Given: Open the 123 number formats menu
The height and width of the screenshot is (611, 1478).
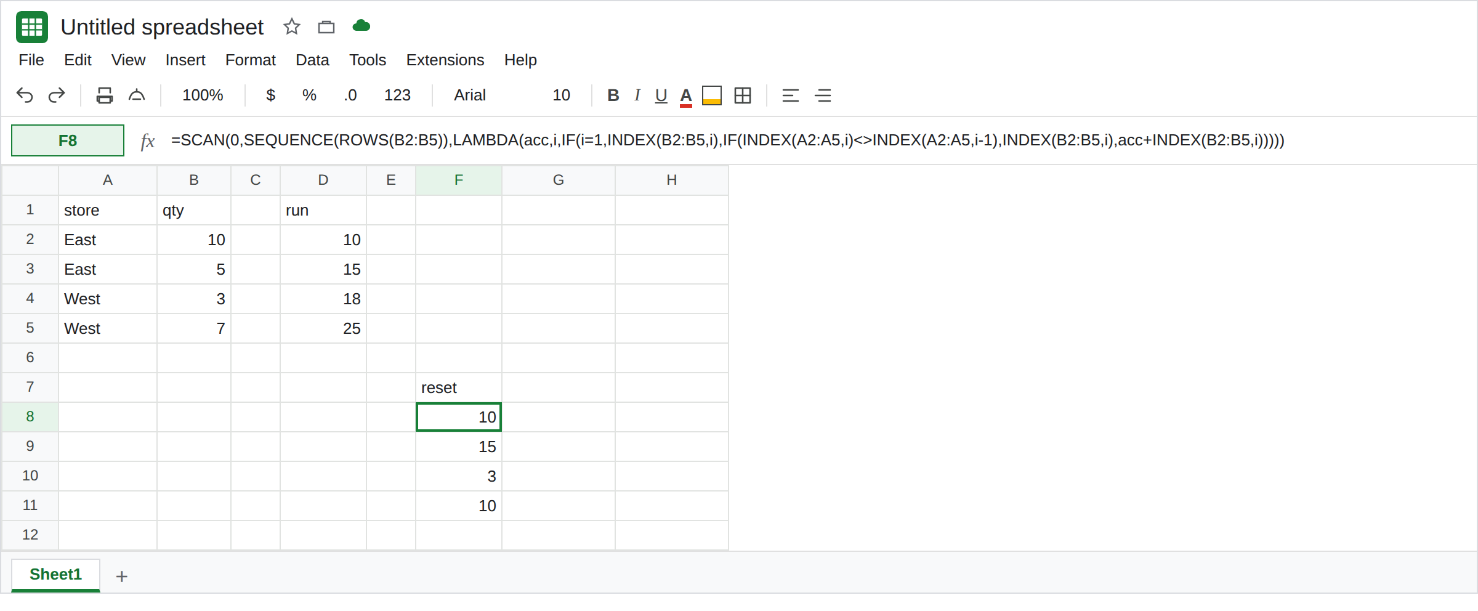Looking at the screenshot, I should [397, 95].
